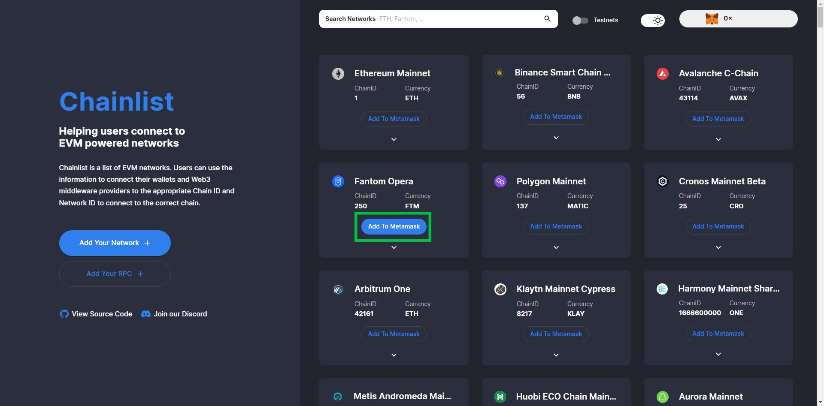The image size is (824, 406).
Task: Click the Metis Andromeda logo icon
Action: pos(338,397)
